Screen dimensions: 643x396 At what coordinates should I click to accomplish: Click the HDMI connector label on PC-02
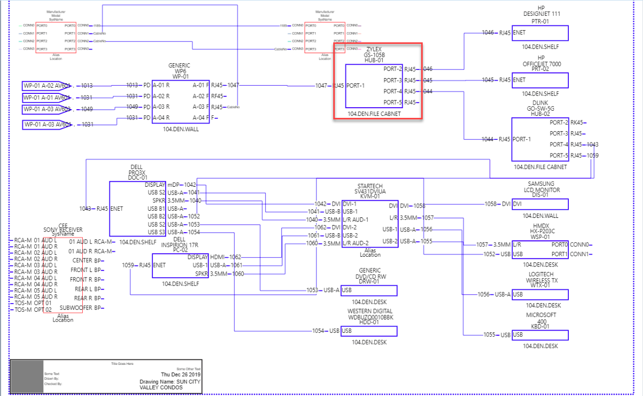pyautogui.click(x=218, y=257)
